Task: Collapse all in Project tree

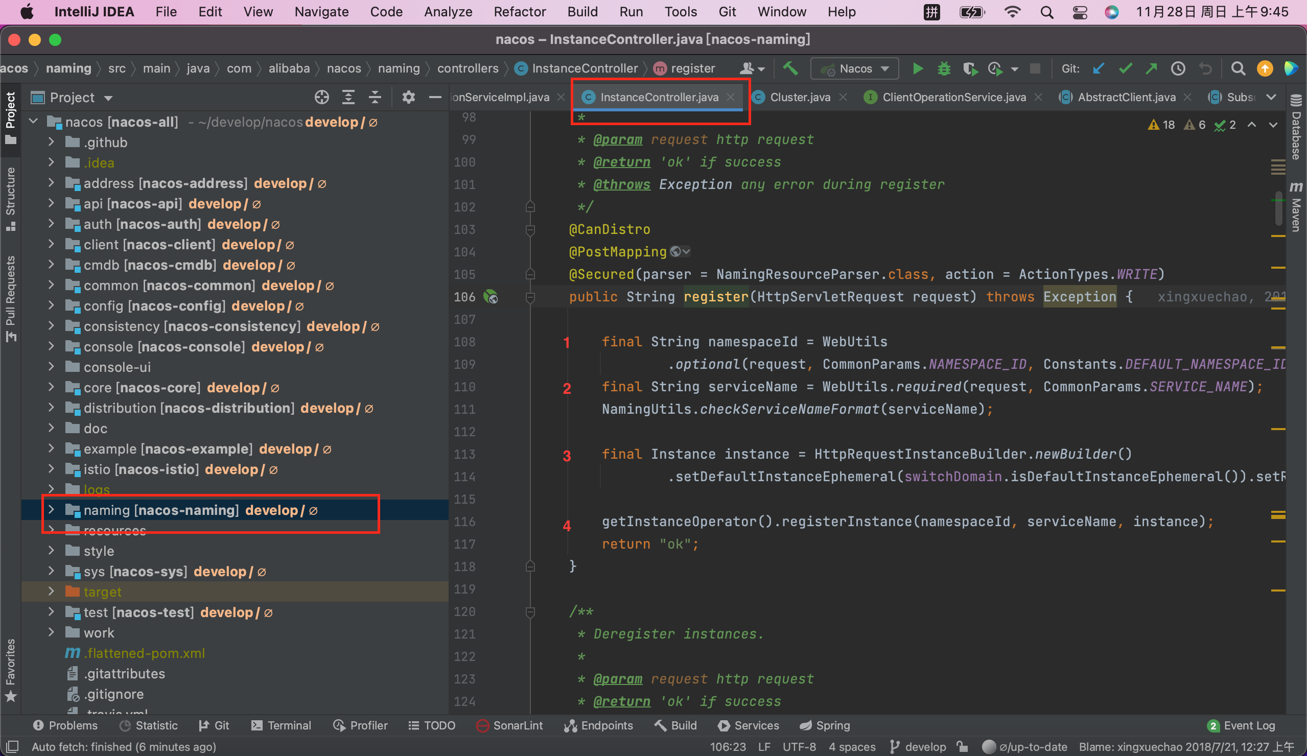Action: tap(375, 97)
